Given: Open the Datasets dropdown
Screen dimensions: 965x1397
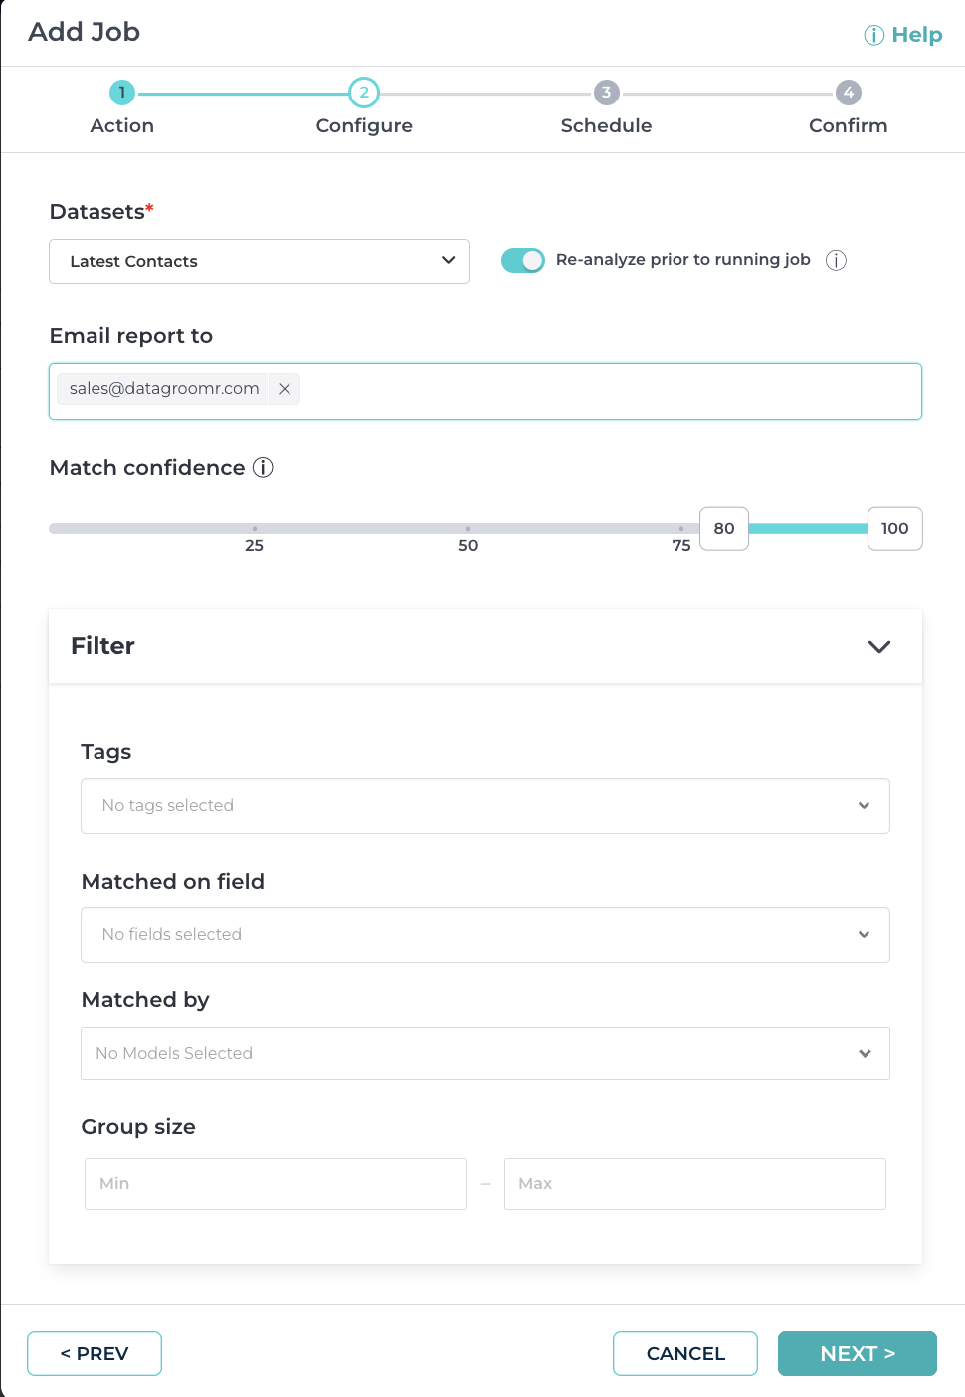Looking at the screenshot, I should pyautogui.click(x=259, y=261).
